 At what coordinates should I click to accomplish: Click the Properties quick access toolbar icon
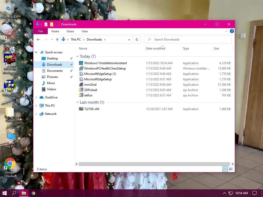[46, 24]
